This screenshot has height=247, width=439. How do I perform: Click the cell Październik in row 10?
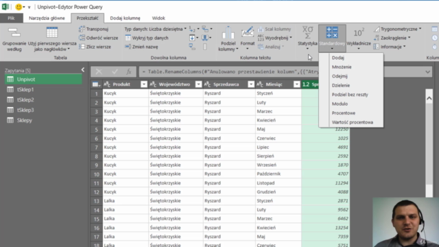point(278,174)
